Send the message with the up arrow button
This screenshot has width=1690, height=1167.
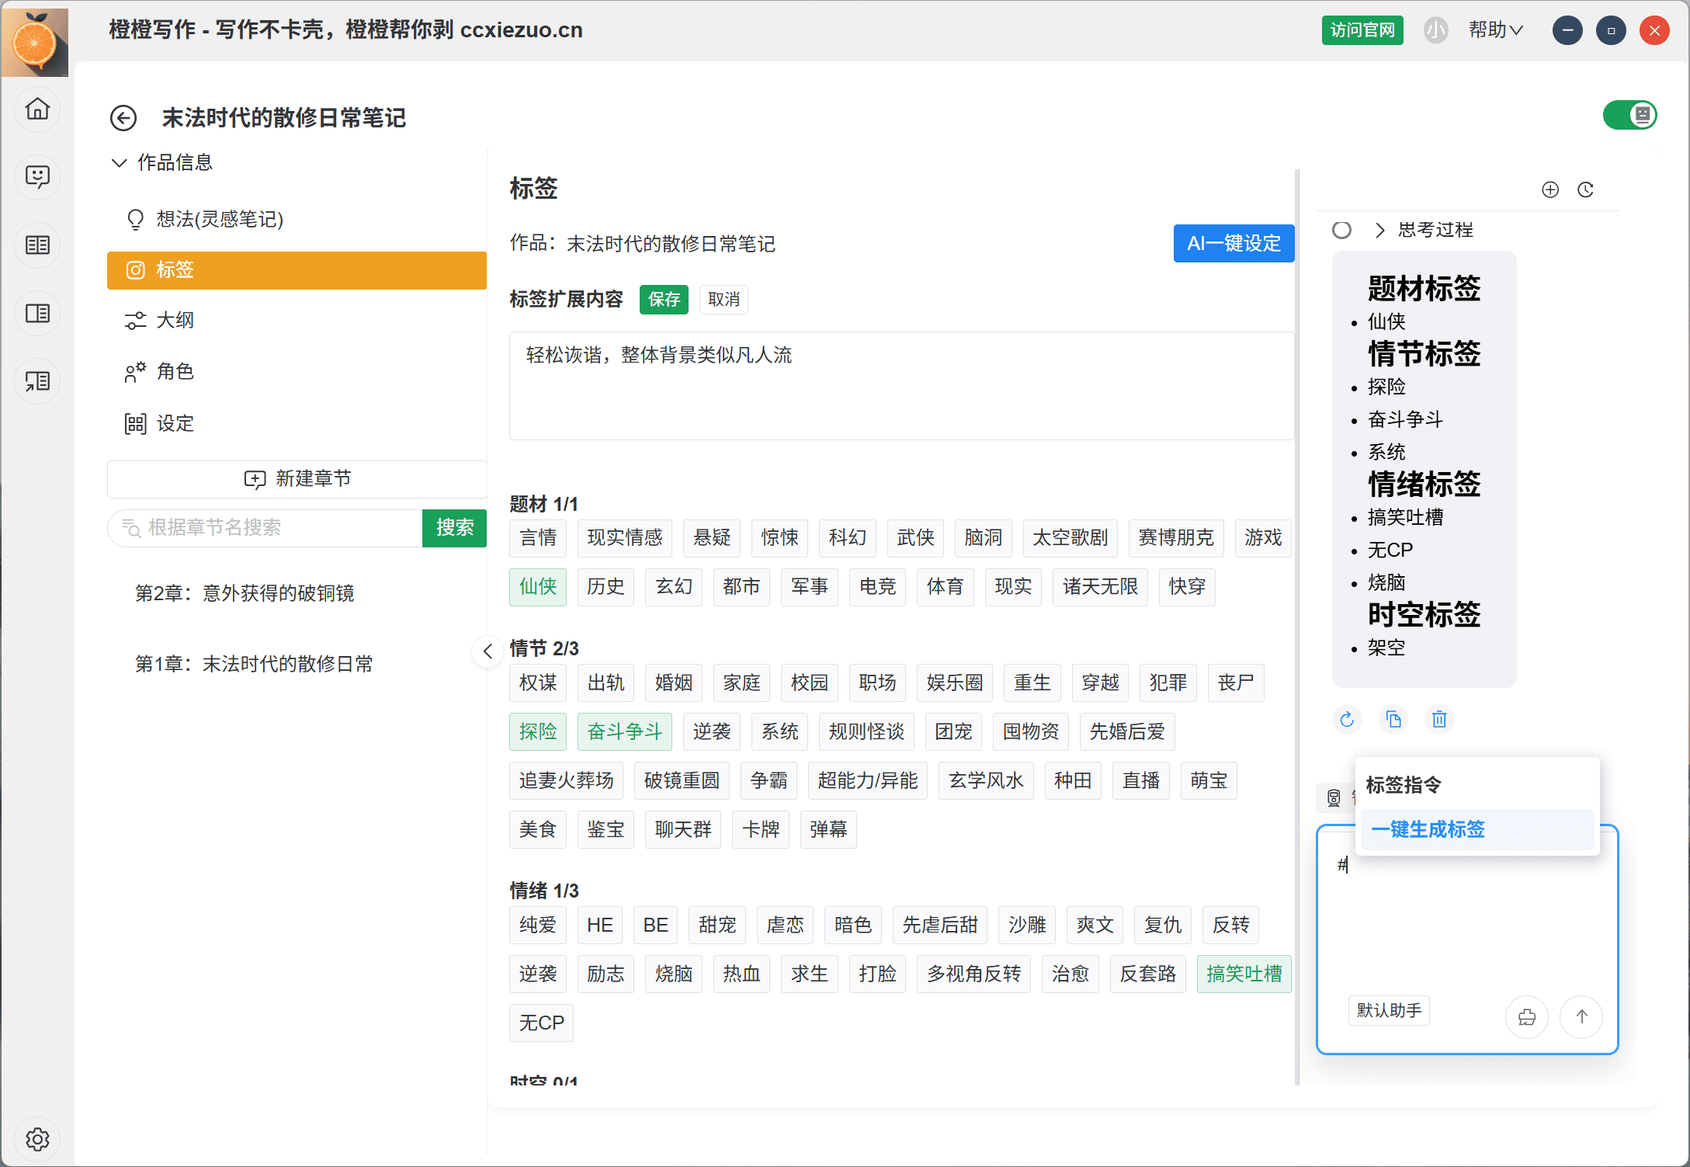point(1581,1016)
